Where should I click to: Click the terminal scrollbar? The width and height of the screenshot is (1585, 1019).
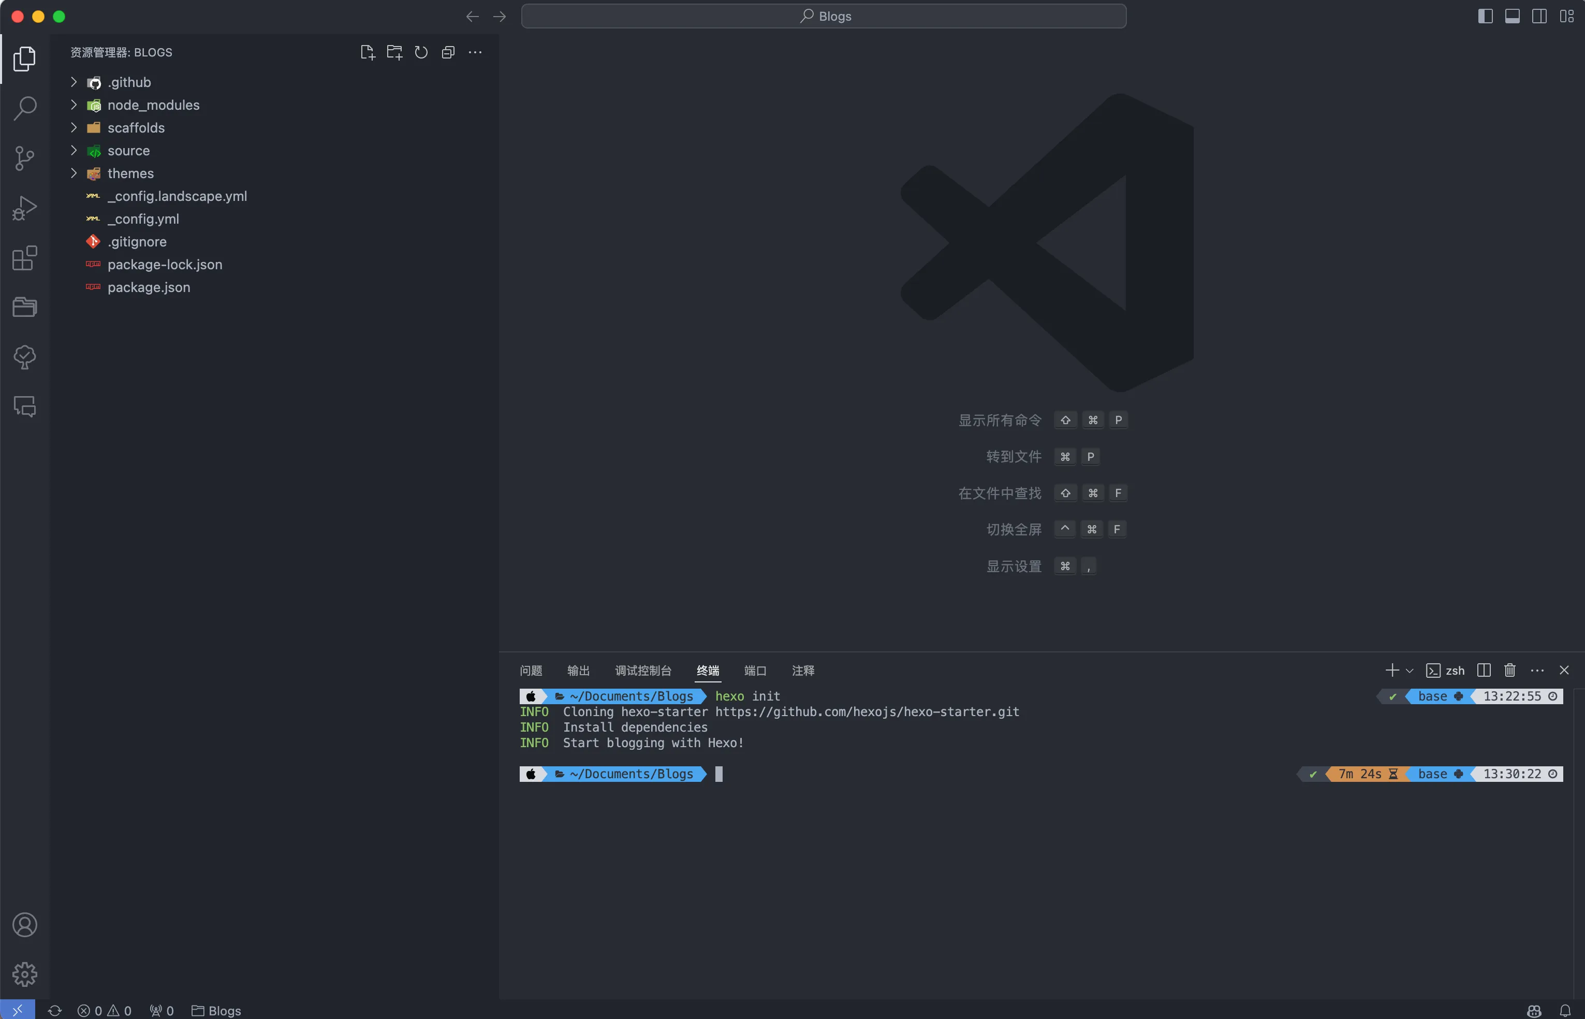[x=1578, y=843]
